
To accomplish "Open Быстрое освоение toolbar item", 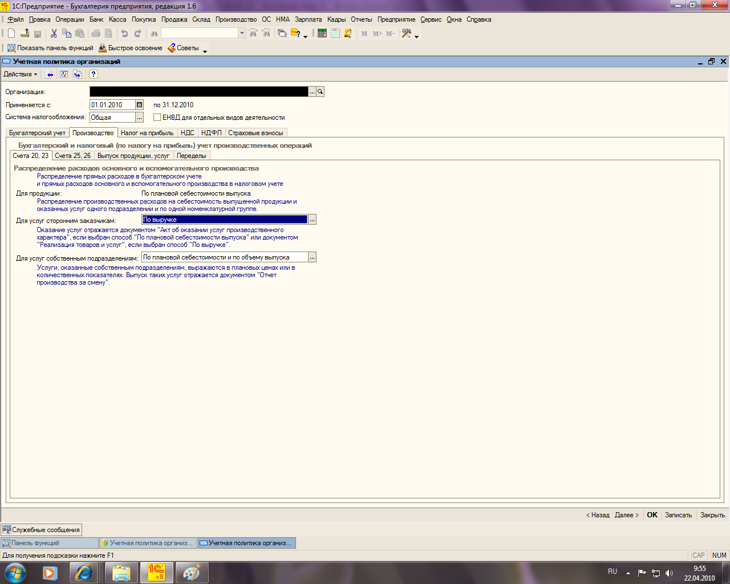I will pyautogui.click(x=131, y=48).
